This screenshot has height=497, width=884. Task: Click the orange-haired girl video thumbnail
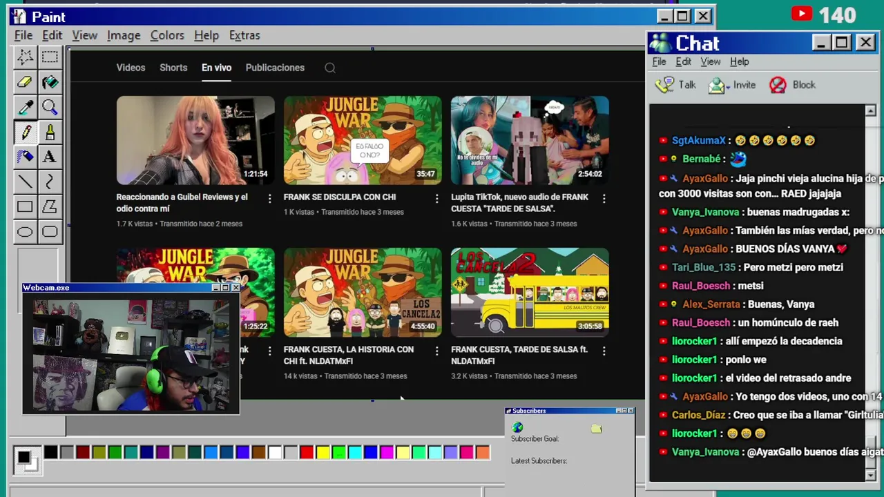(x=195, y=140)
